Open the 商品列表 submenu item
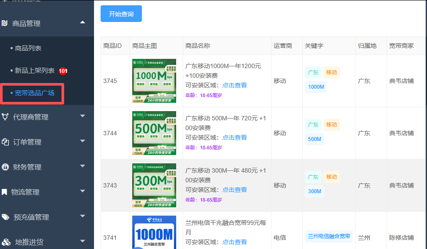 click(x=28, y=48)
